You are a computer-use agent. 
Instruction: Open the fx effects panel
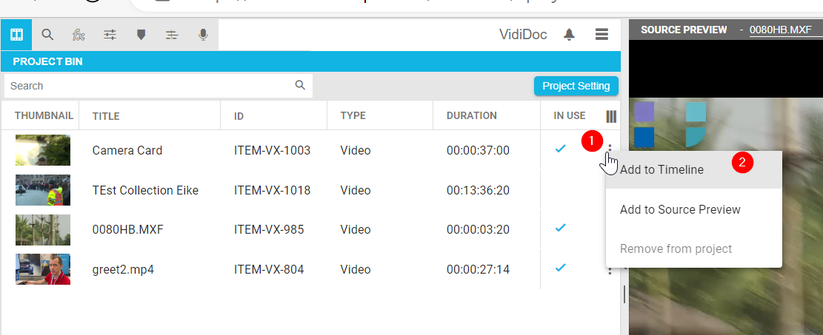pyautogui.click(x=79, y=35)
